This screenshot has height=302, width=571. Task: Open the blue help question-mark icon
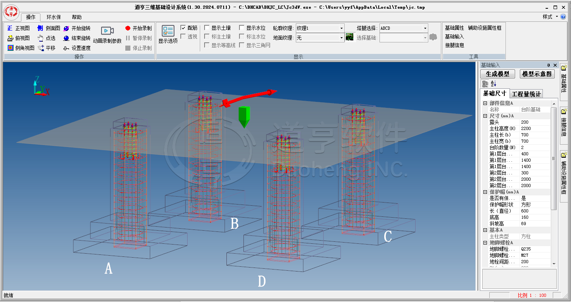563,17
